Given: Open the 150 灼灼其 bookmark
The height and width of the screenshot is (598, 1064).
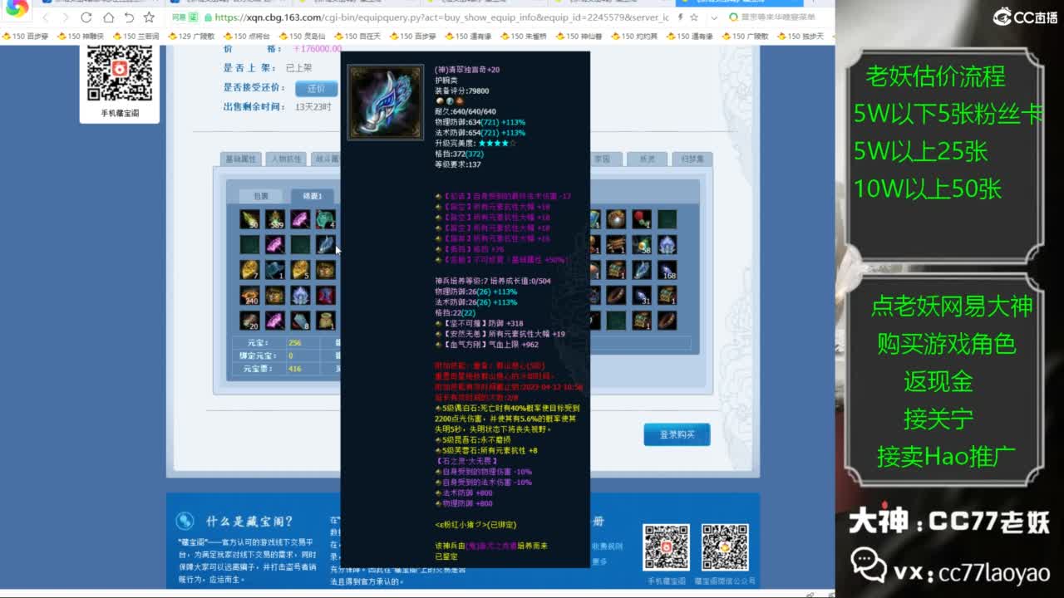Looking at the screenshot, I should coord(634,37).
